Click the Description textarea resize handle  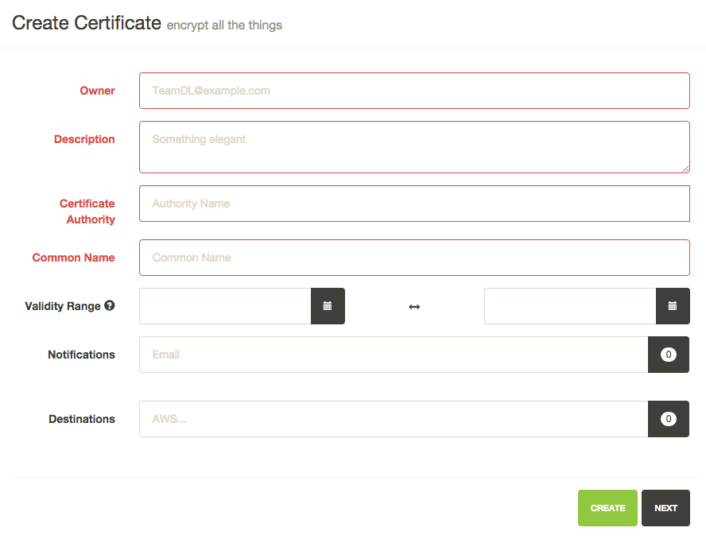[685, 169]
